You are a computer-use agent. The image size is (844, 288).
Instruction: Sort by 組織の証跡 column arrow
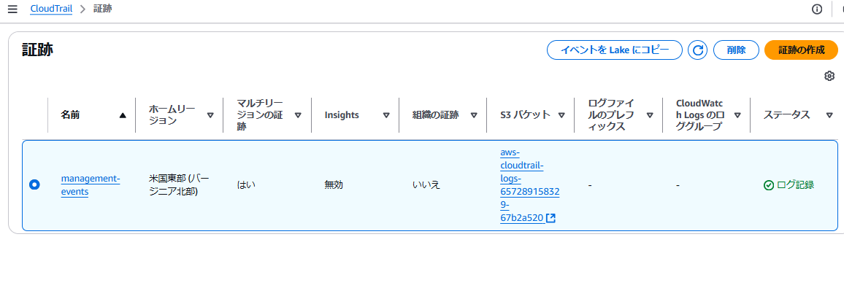(474, 115)
